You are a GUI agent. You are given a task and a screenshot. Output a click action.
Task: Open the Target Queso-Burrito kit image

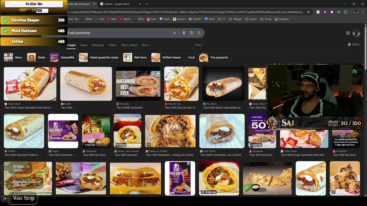tap(63, 131)
